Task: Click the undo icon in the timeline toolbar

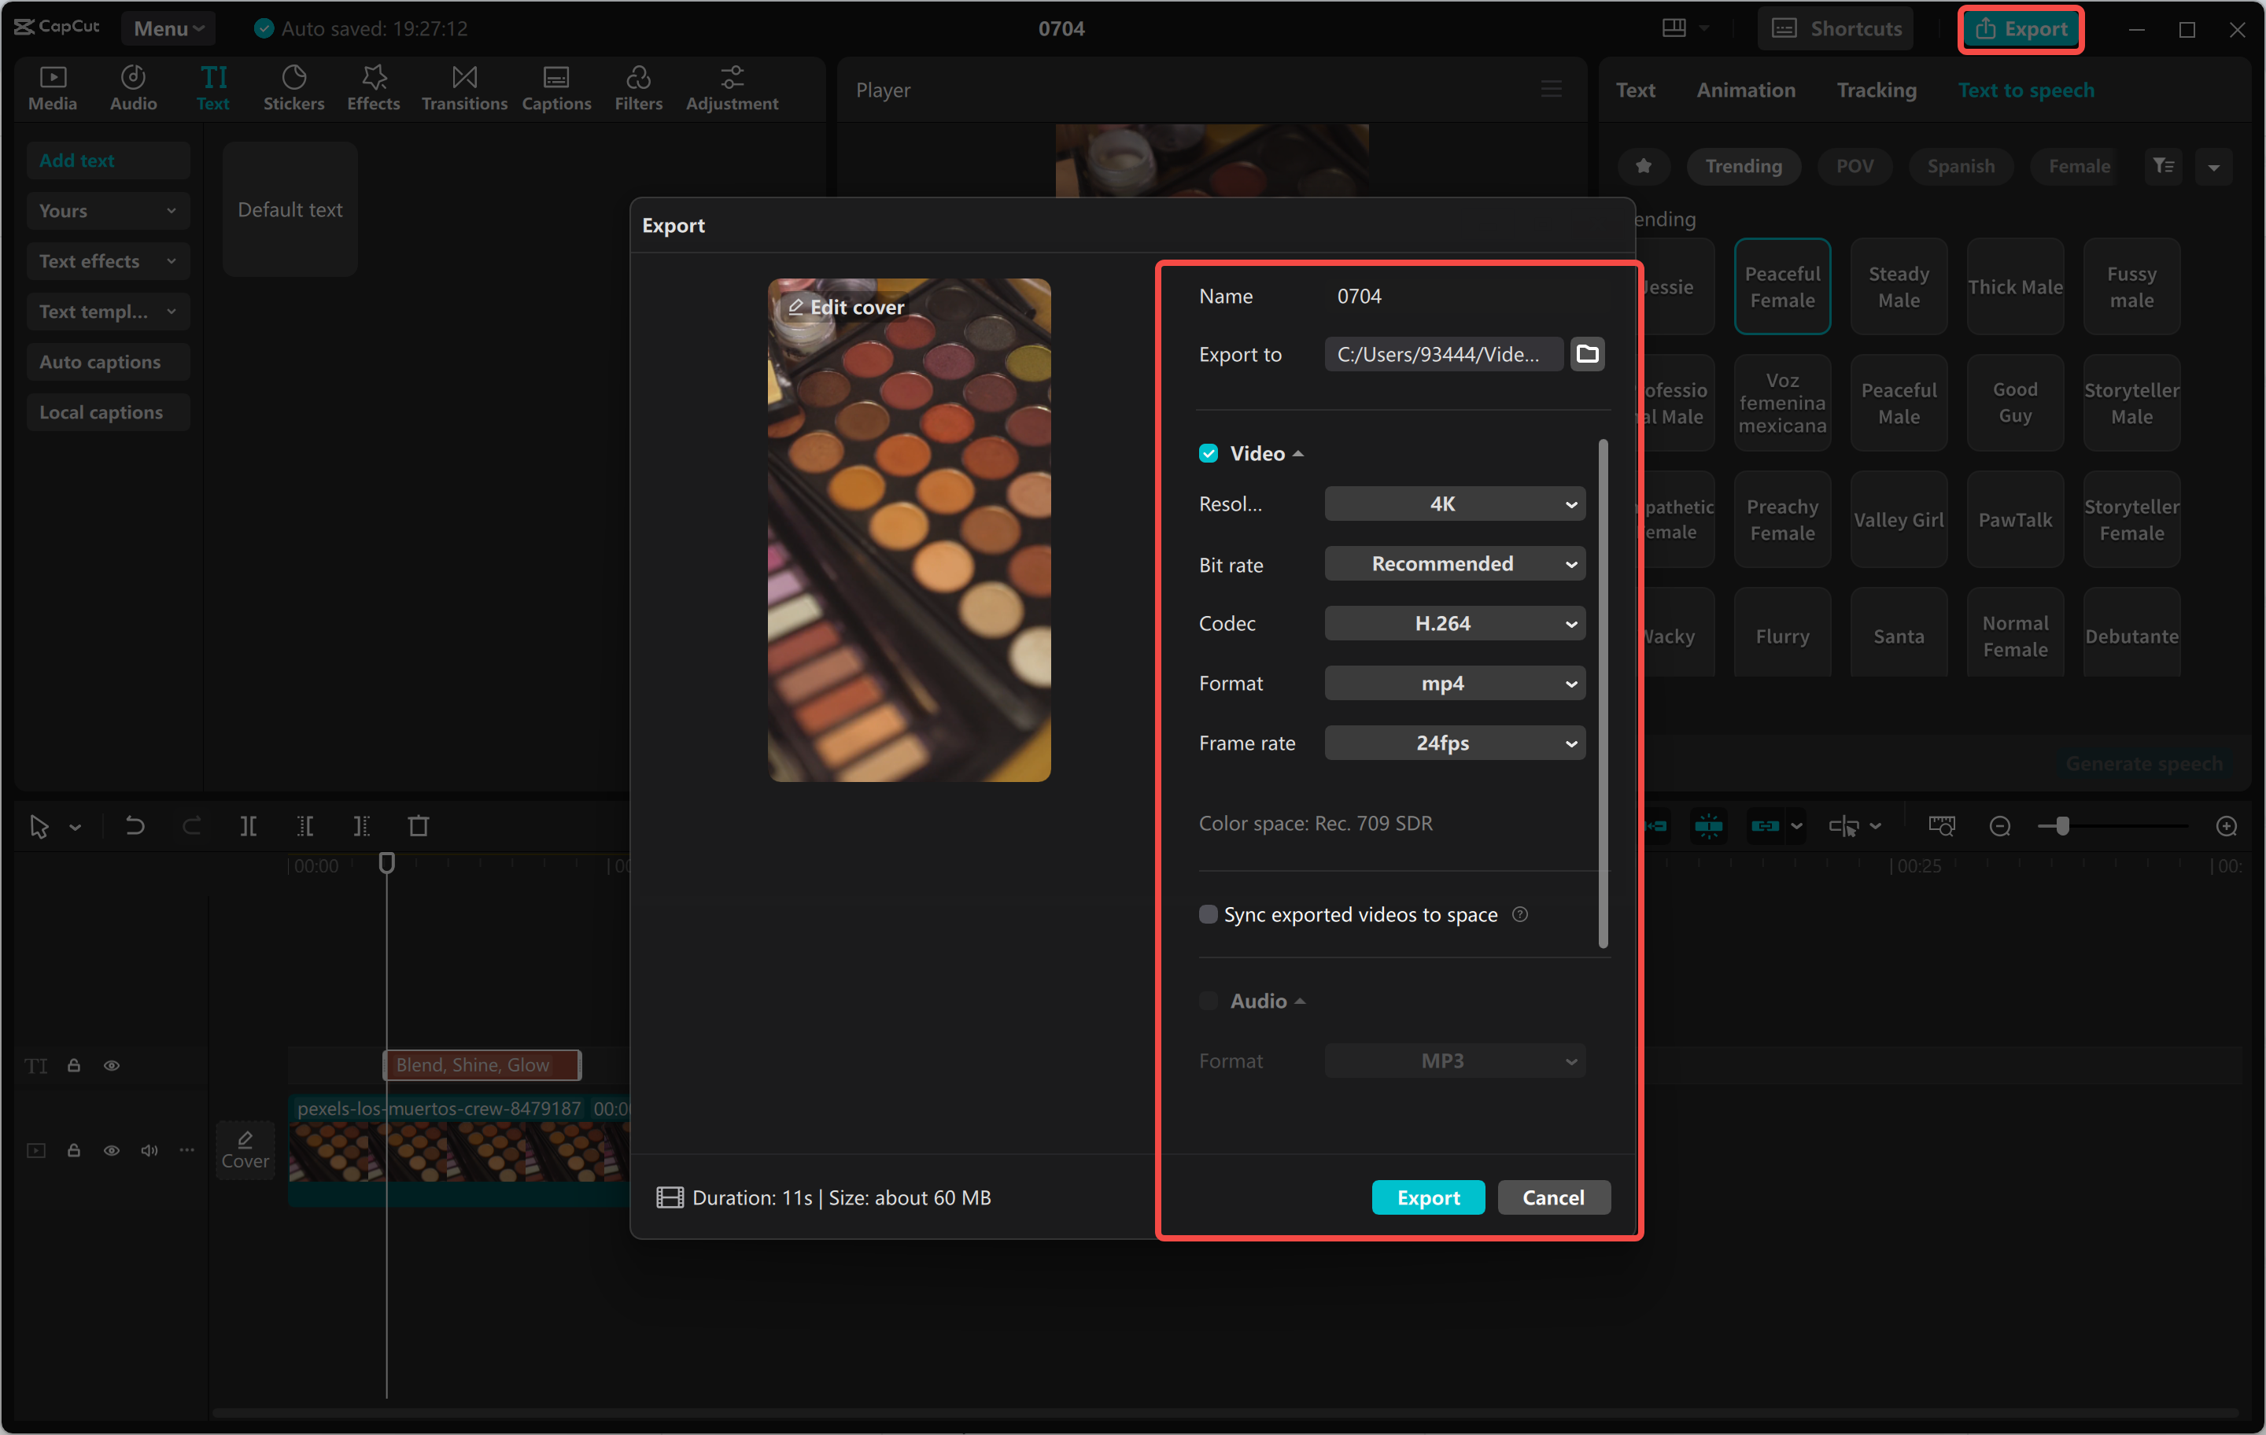Action: [135, 825]
